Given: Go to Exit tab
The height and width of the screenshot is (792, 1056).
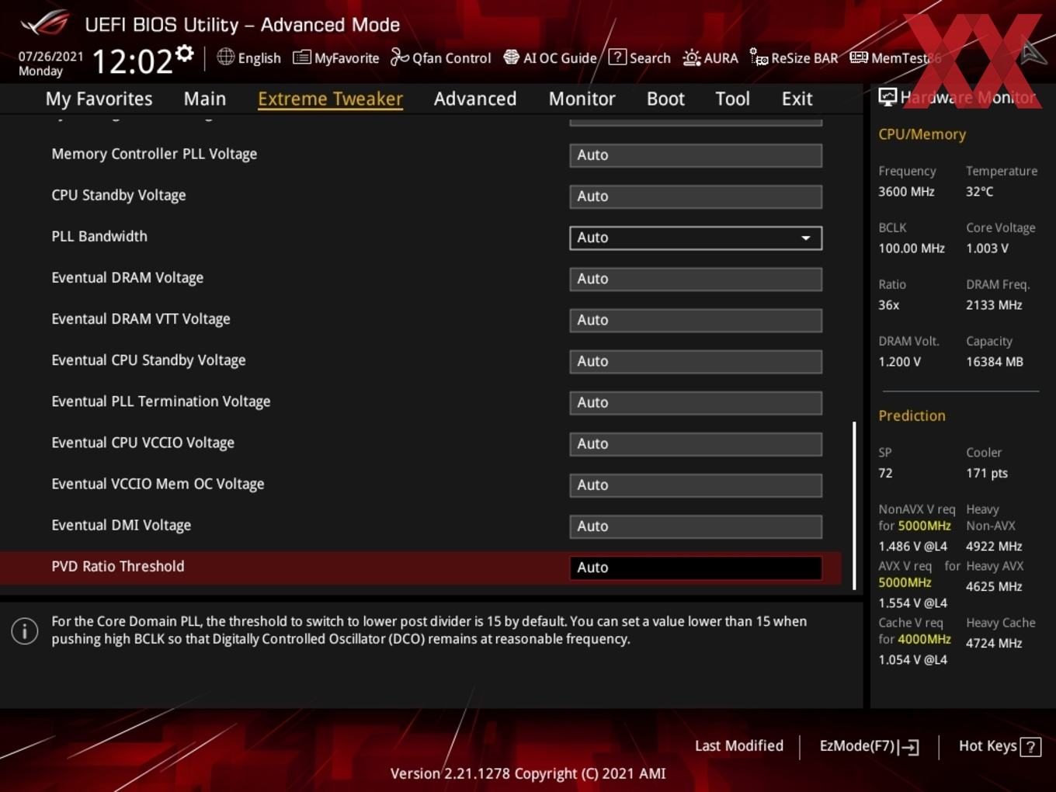Looking at the screenshot, I should coord(797,99).
